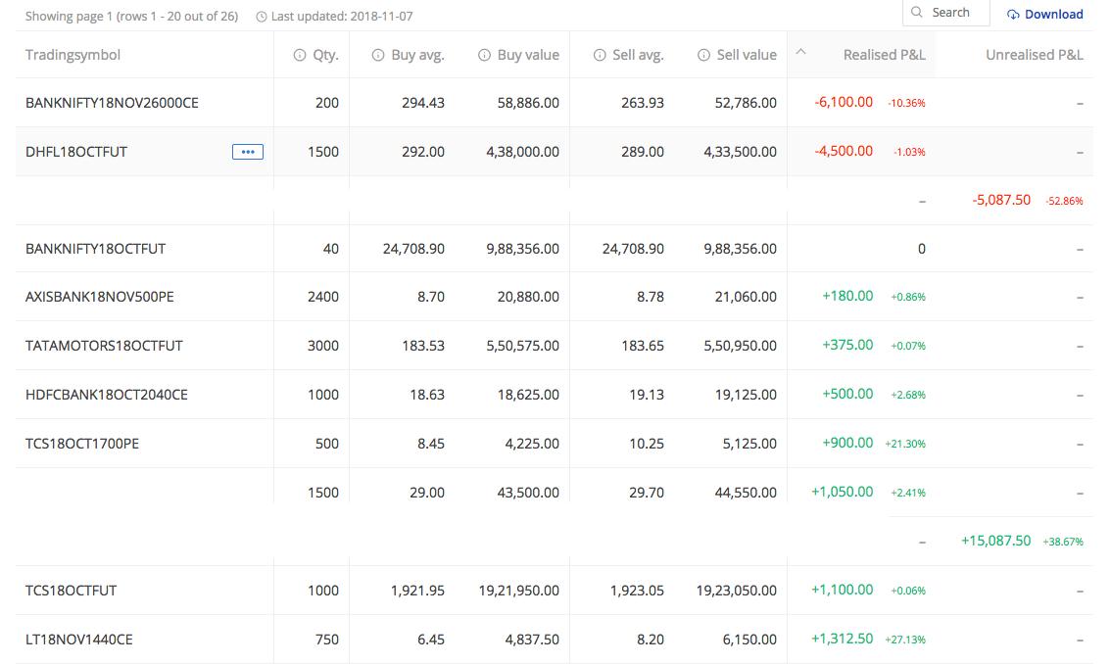Viewport: 1111px width, 664px height.
Task: Click the +1,312.50 realised profit
Action: [x=842, y=639]
